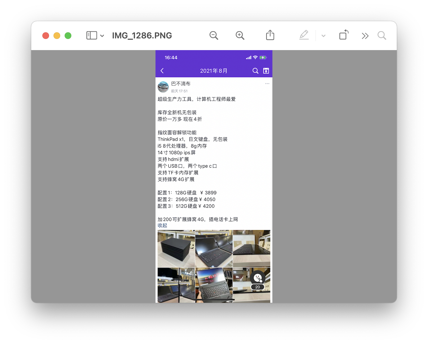Open the sidebar view options dropdown
This screenshot has height=344, width=428.
[102, 36]
